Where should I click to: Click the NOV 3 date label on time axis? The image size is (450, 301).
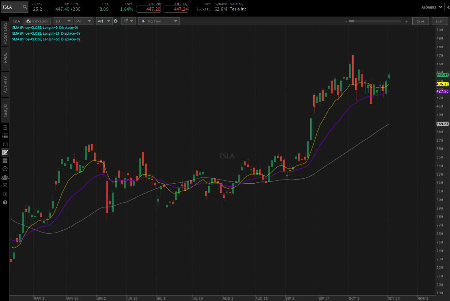(423, 298)
